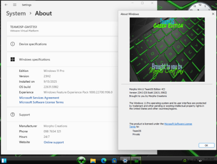
Task: Open the Online support website link
Action: (54, 142)
